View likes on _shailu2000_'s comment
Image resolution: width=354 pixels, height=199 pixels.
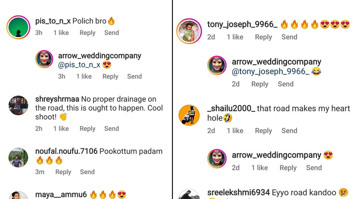[235, 131]
